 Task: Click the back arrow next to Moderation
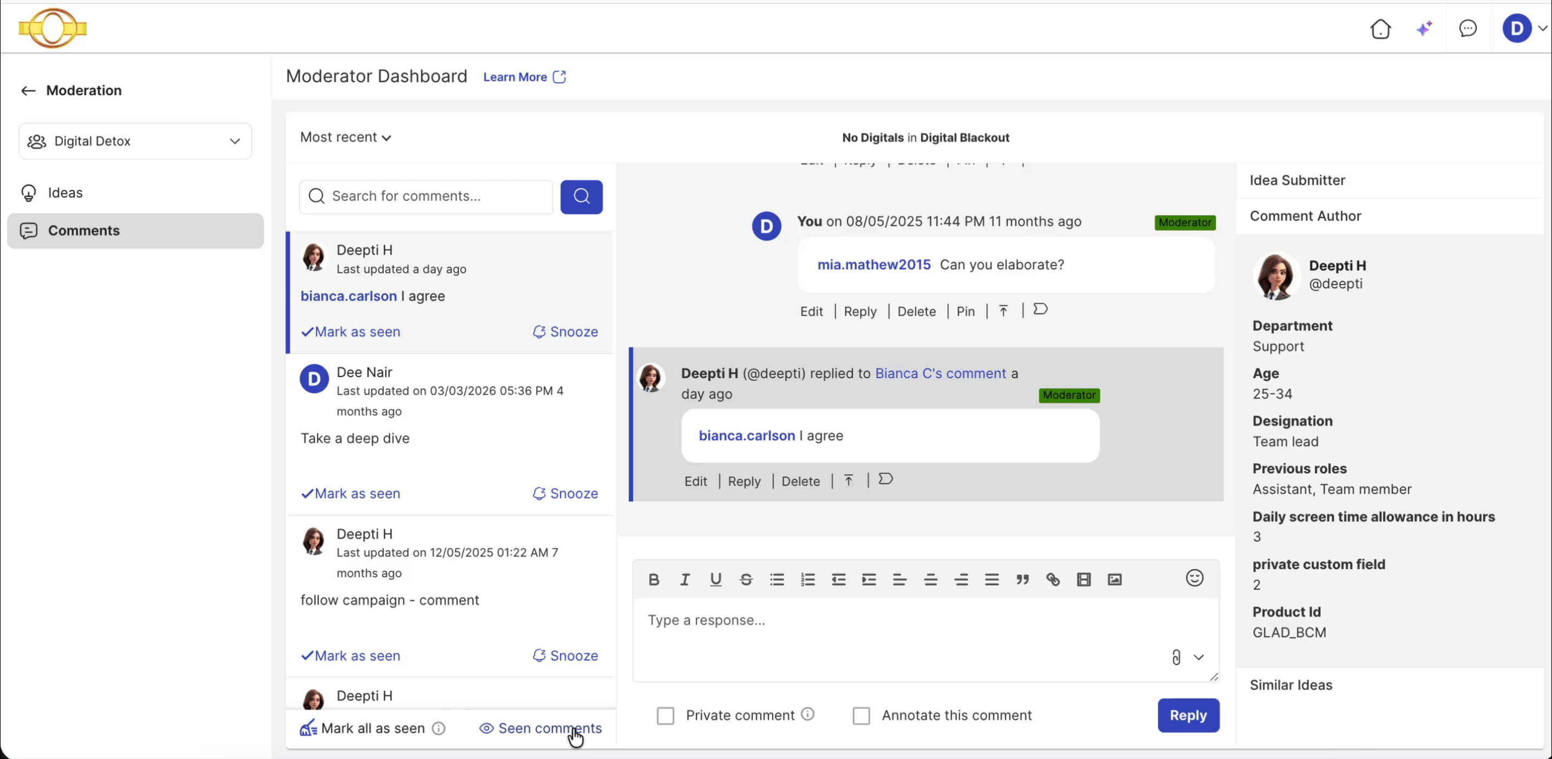28,91
